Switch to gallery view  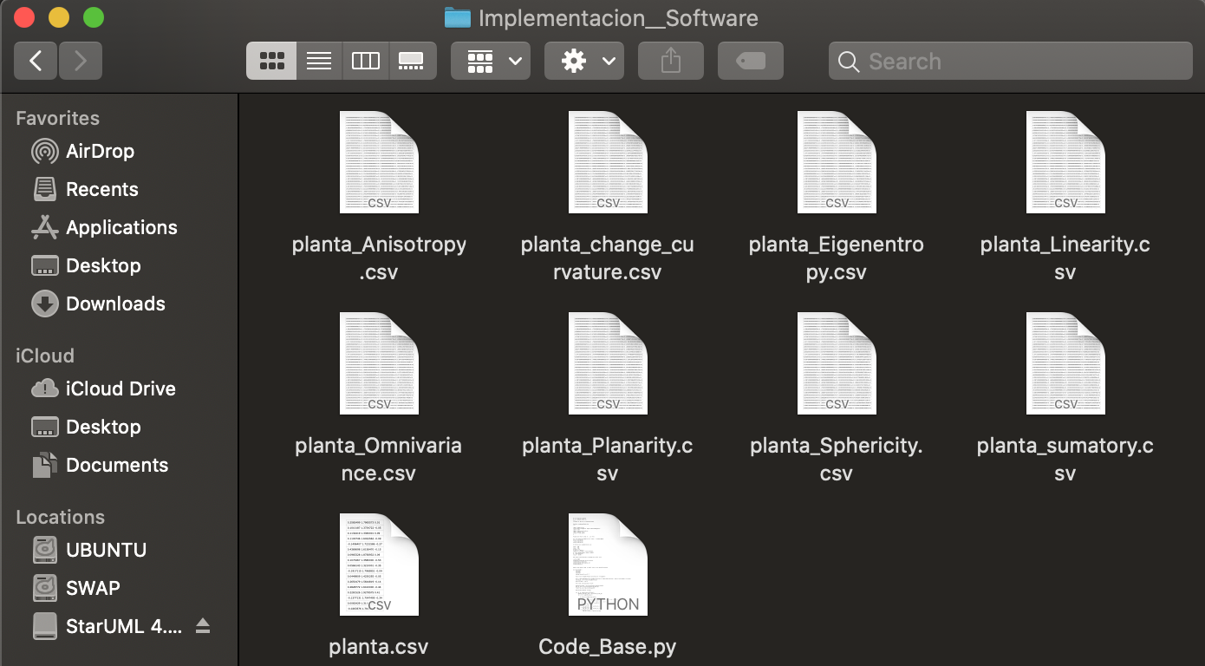tap(412, 61)
